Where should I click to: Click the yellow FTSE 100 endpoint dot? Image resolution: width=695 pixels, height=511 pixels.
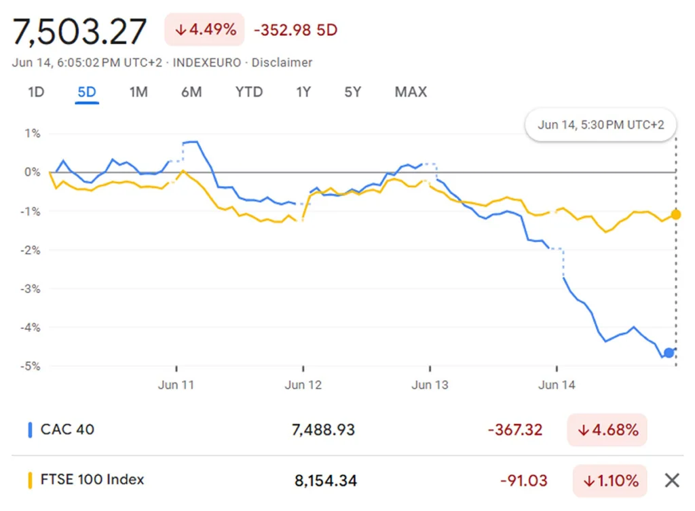click(x=675, y=214)
